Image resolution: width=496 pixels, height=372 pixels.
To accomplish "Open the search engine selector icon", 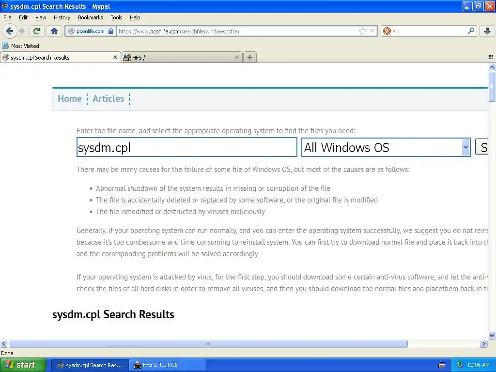I will 389,31.
